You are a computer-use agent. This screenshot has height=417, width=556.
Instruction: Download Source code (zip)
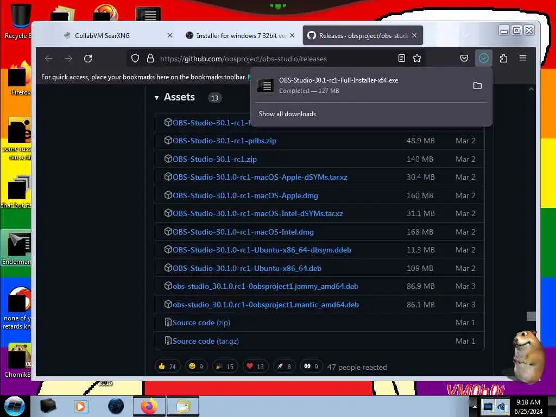(x=201, y=323)
